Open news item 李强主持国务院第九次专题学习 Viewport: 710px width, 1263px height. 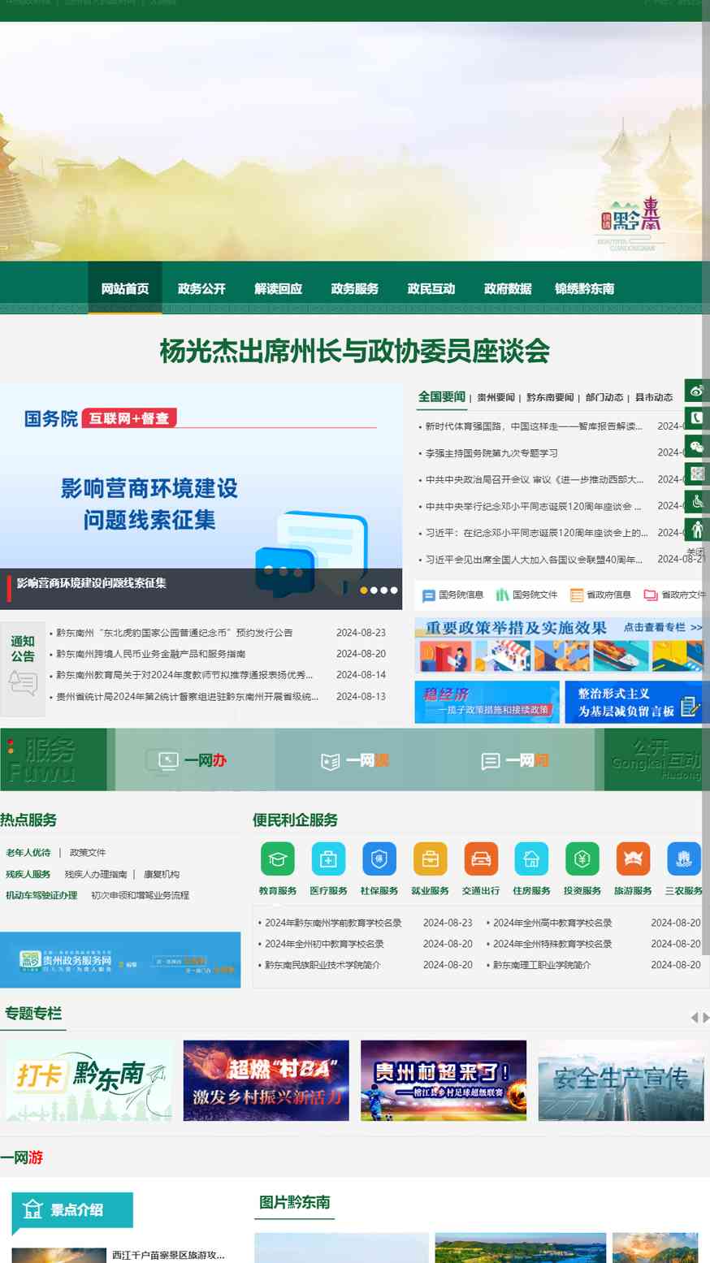491,453
